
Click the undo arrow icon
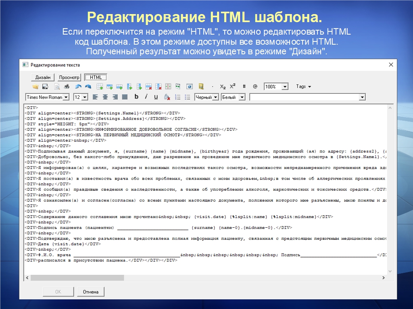coord(78,87)
